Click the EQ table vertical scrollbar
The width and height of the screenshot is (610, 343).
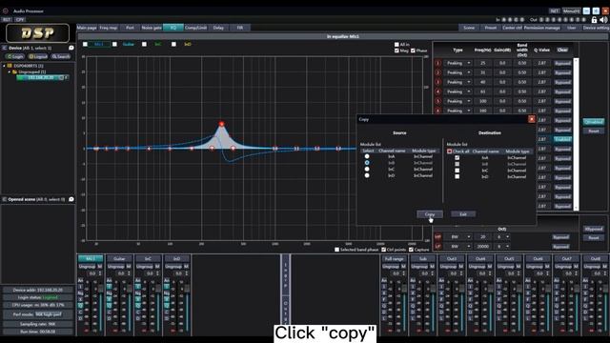576,134
